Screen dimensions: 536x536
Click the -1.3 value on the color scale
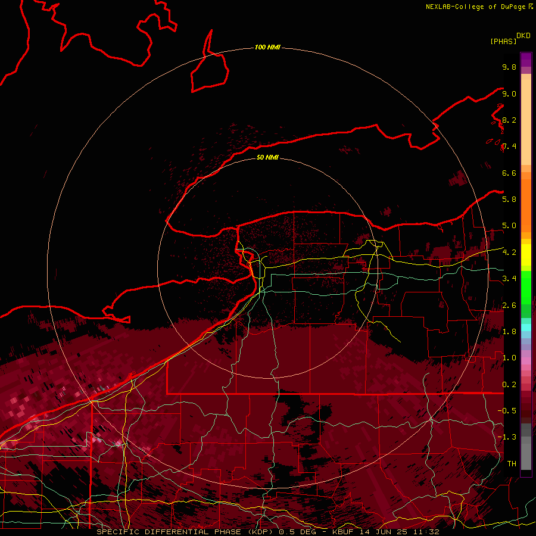(x=507, y=437)
